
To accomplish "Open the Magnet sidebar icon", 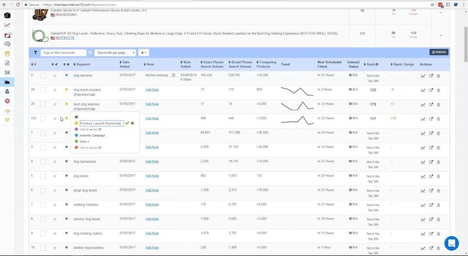I will click(7, 35).
